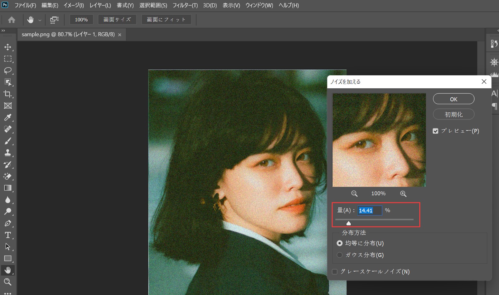Screen dimensions: 499x295
Task: Open the Paragraph panel icon
Action: pyautogui.click(x=494, y=107)
